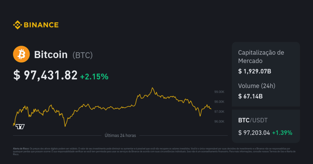Click the 98.00K chart axis label
This screenshot has width=313, height=164.
(219, 102)
